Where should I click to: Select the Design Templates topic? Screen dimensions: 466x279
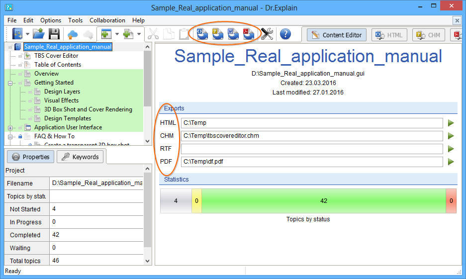click(x=68, y=118)
